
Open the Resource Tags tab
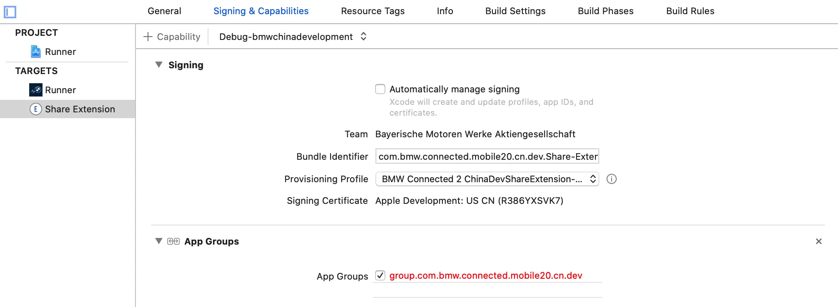(x=373, y=11)
